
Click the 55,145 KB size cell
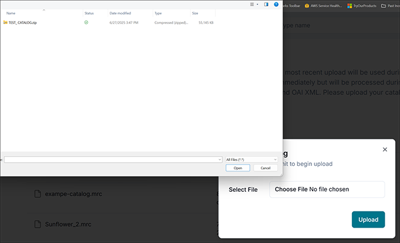(x=206, y=22)
